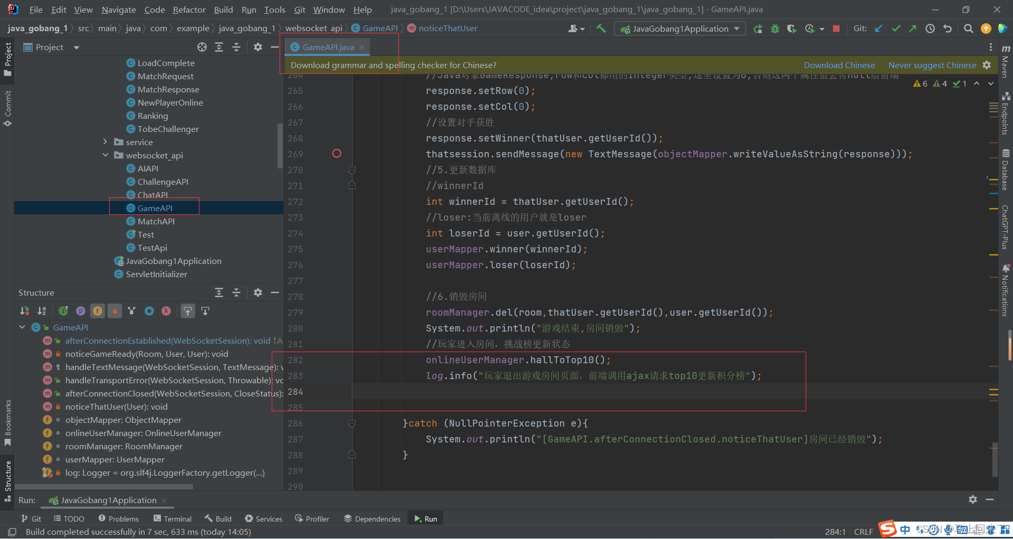Hide the Project panel with minus icon
The height and width of the screenshot is (539, 1013).
click(x=274, y=47)
